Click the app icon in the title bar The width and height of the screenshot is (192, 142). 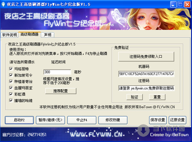(3, 4)
